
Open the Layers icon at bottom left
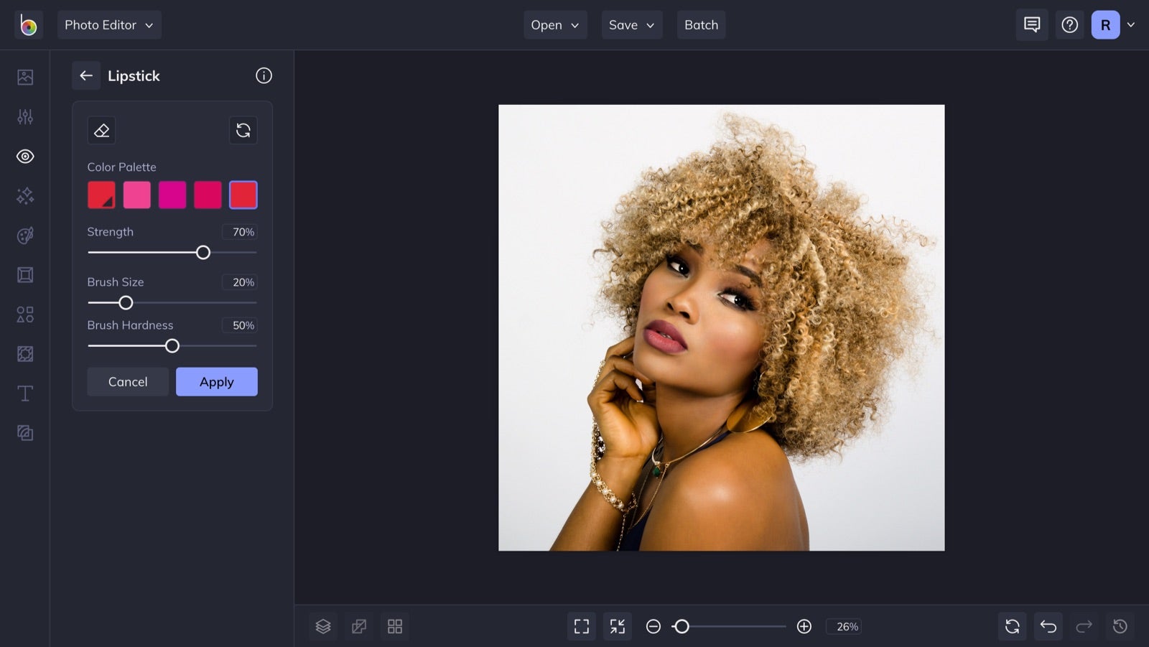click(323, 626)
